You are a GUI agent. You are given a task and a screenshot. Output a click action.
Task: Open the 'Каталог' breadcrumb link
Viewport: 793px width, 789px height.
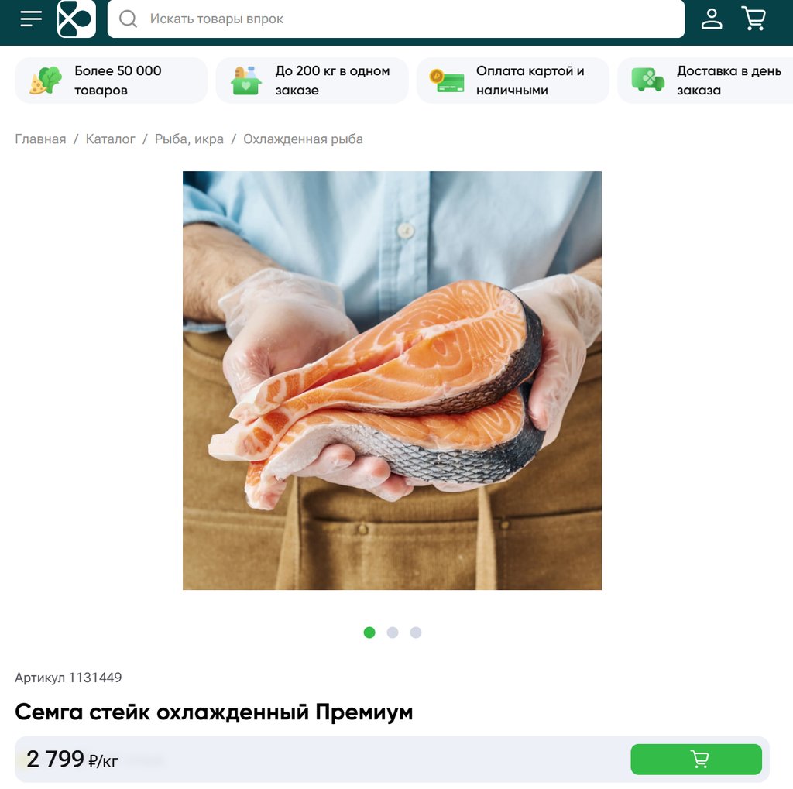(x=110, y=139)
